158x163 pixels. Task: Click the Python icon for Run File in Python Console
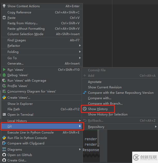[4, 138]
